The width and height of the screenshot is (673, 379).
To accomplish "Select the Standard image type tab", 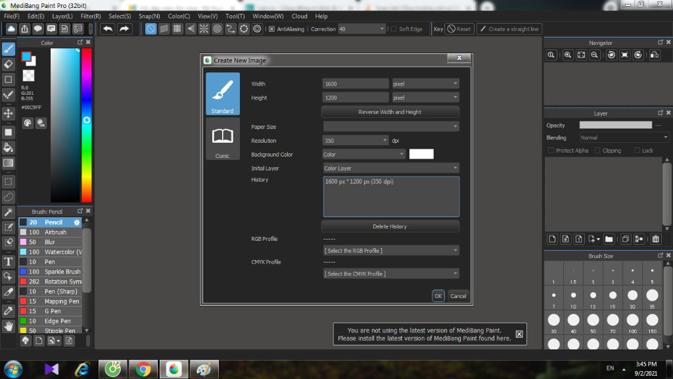I will 222,93.
